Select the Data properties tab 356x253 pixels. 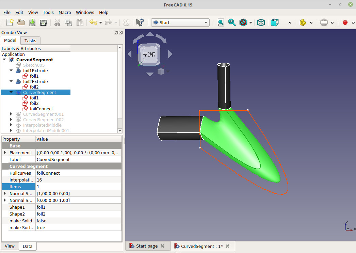(x=28, y=247)
